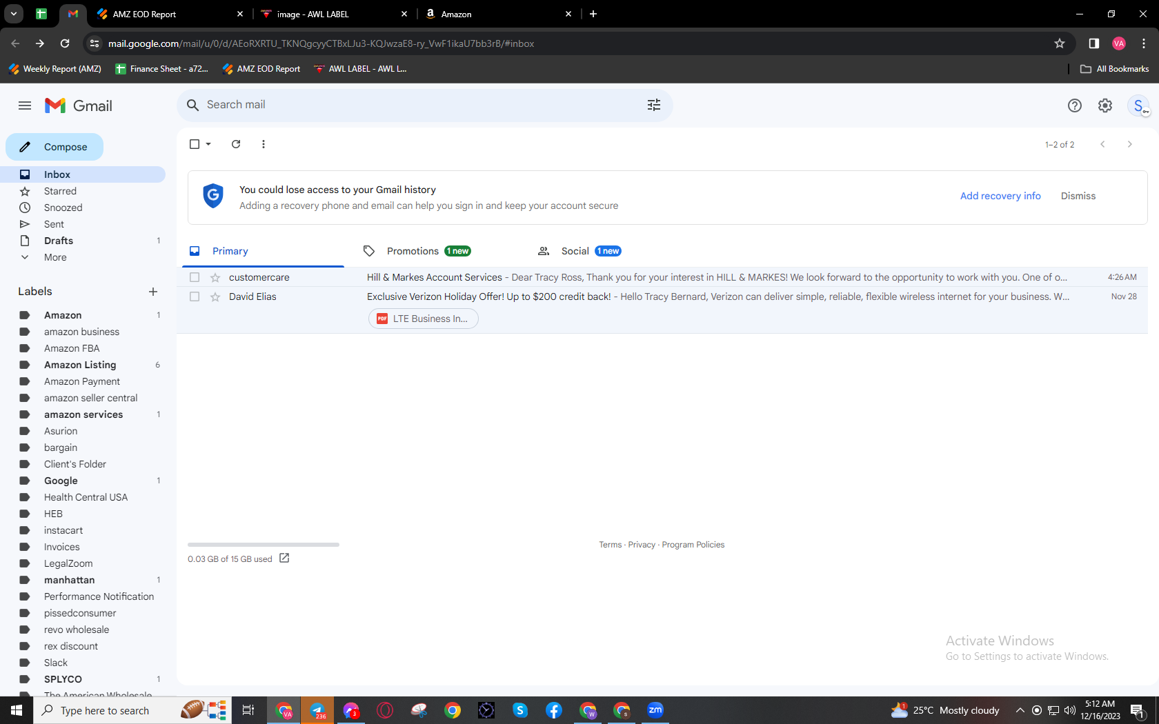
Task: Star the David Elias email
Action: coord(215,296)
